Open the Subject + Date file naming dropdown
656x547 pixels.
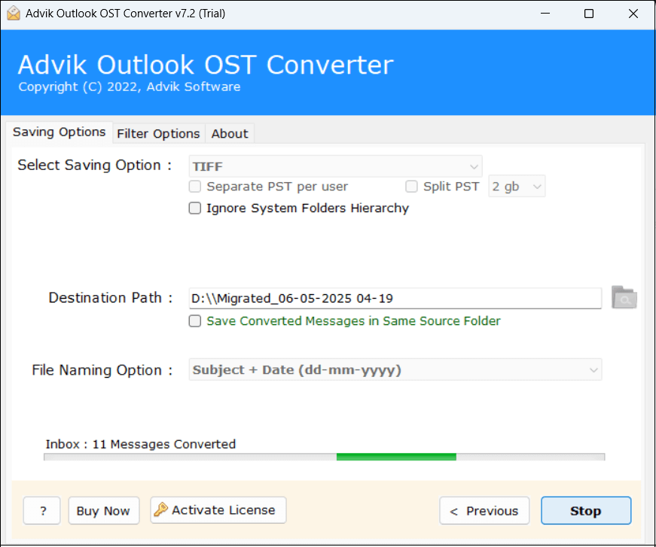395,370
